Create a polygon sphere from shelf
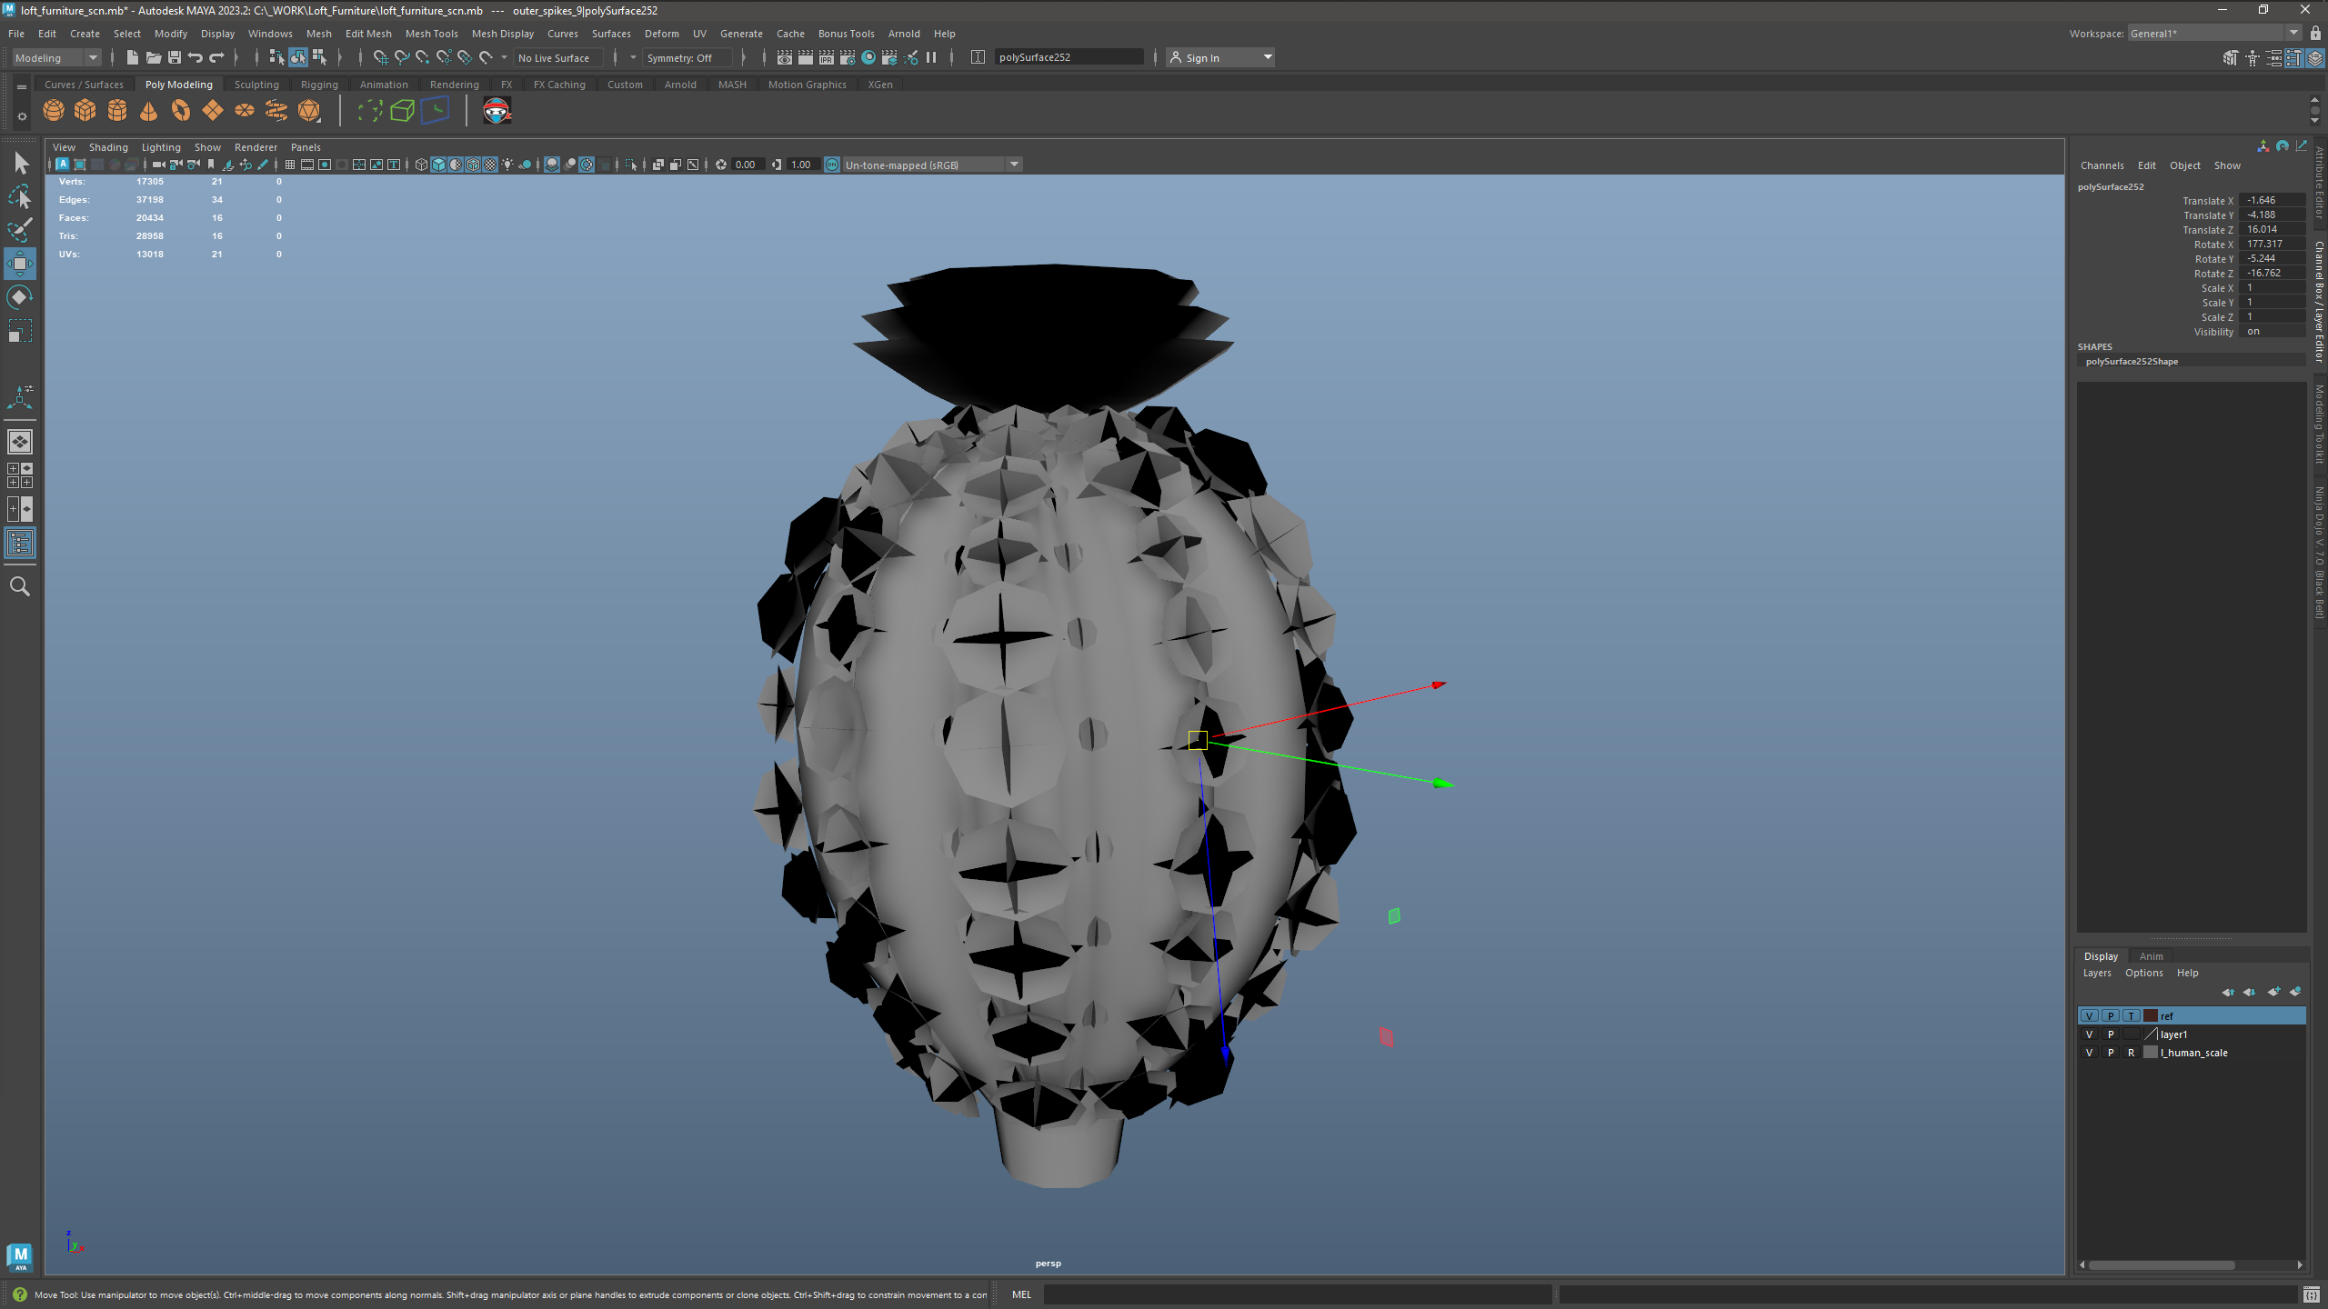 tap(54, 111)
